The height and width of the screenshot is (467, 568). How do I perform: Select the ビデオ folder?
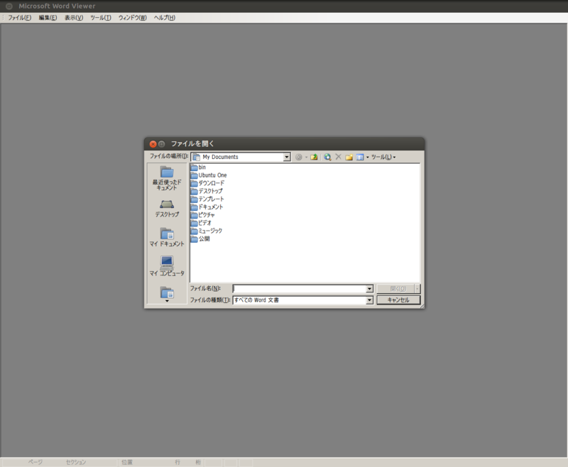(201, 223)
